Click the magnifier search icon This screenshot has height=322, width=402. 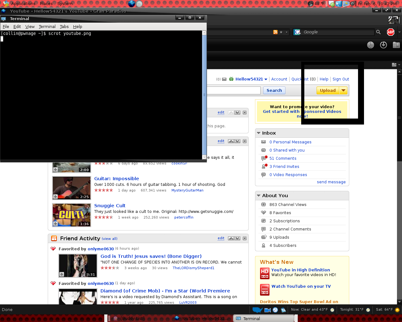pyautogui.click(x=378, y=32)
